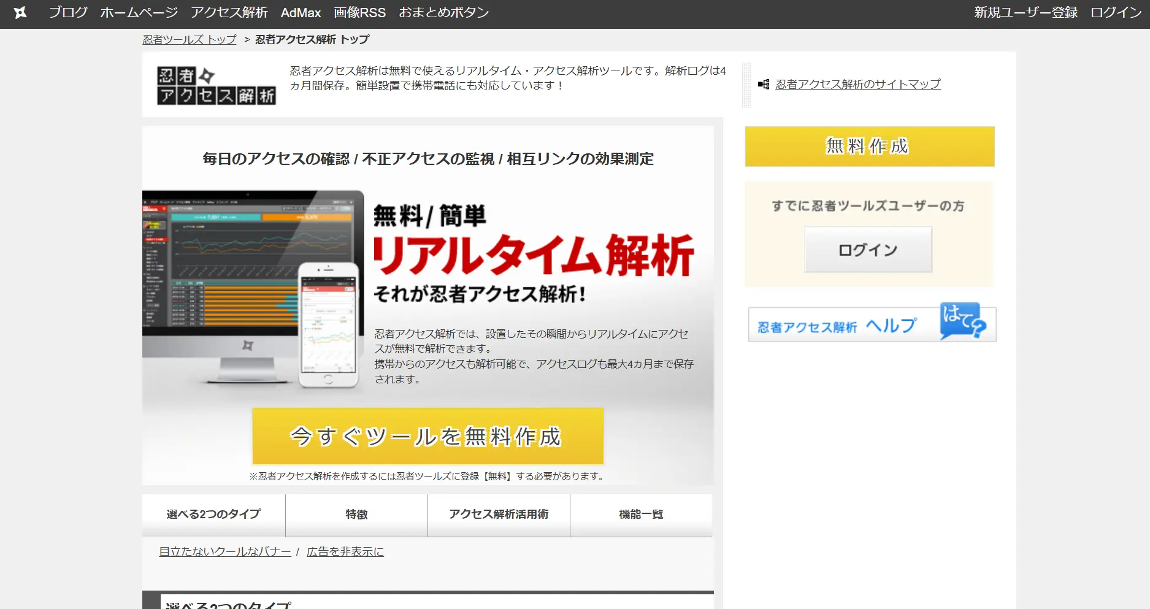The image size is (1150, 609).
Task: Click the ログイン button in the sidebar box
Action: pyautogui.click(x=868, y=250)
